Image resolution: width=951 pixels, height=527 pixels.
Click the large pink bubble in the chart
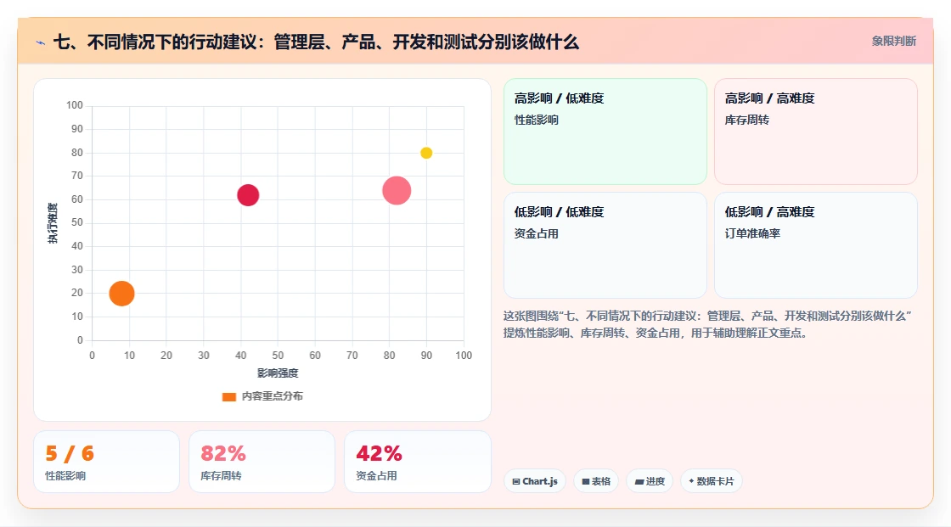pos(397,190)
